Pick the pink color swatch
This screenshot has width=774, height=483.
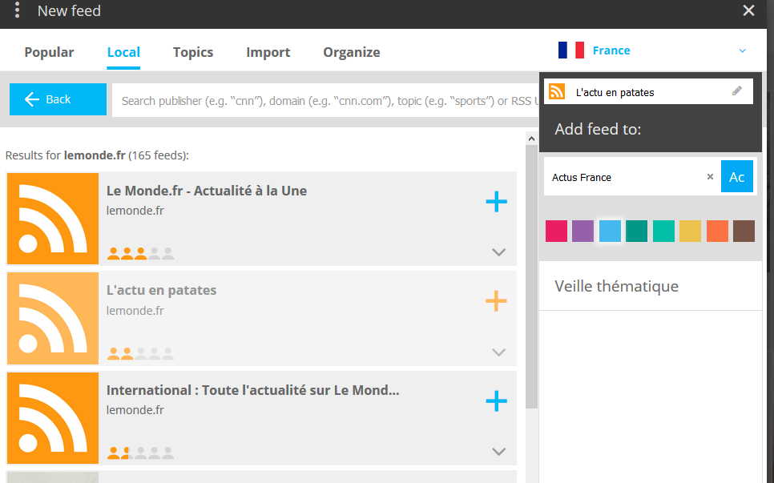556,231
